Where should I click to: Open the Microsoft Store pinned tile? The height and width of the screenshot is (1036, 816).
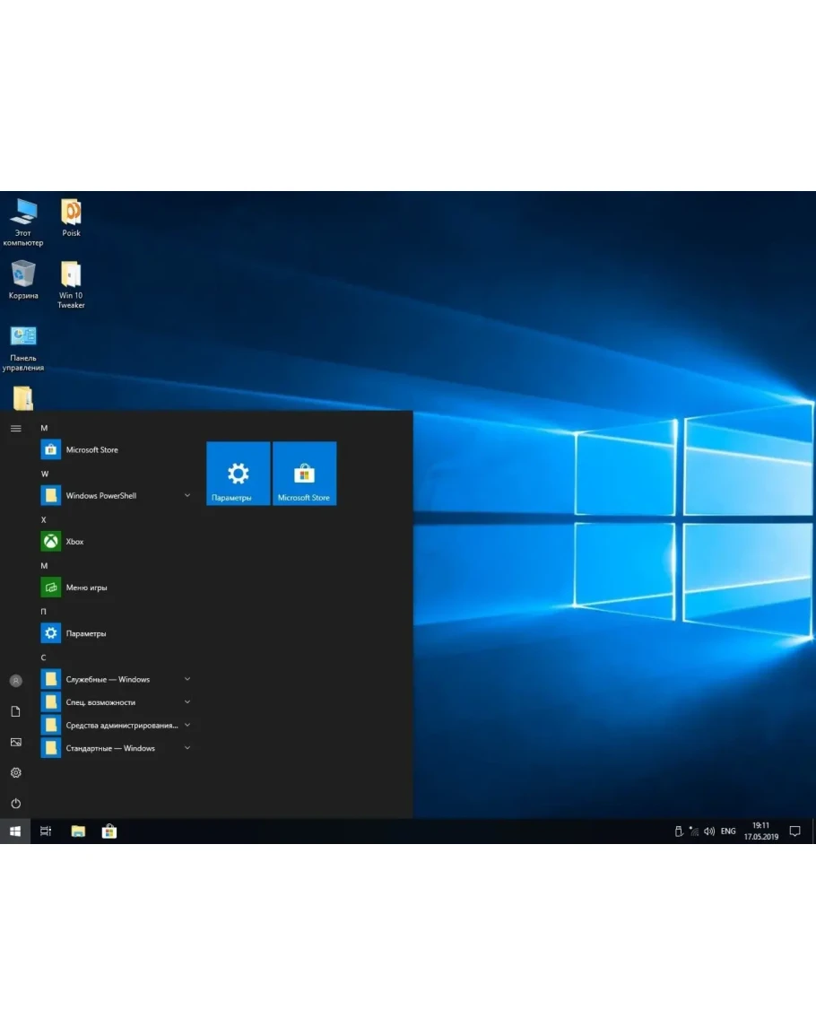pos(304,474)
